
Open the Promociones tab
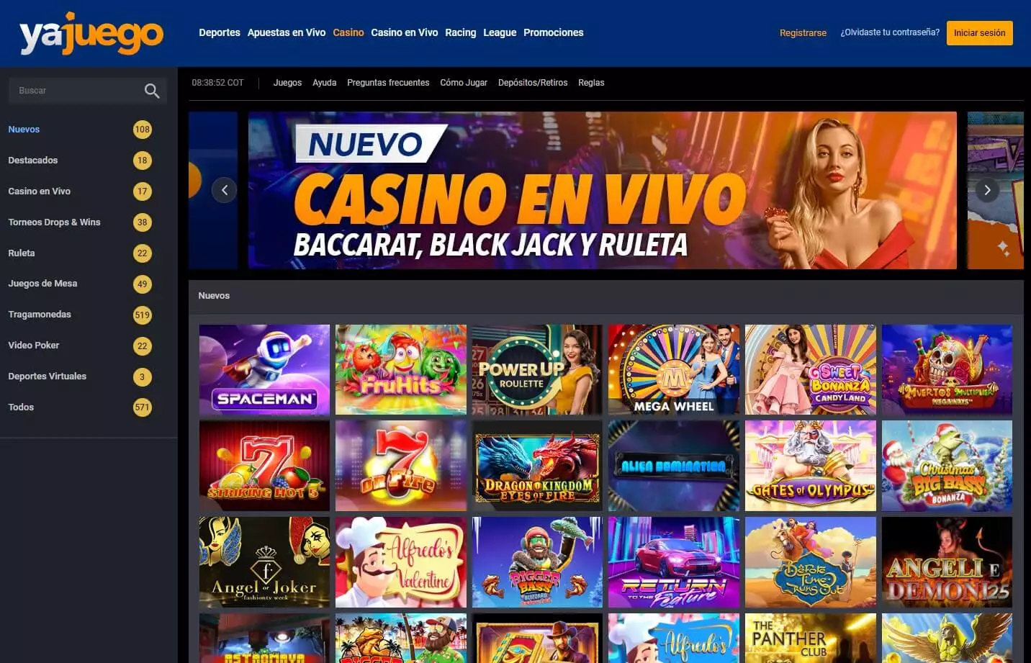coord(553,32)
